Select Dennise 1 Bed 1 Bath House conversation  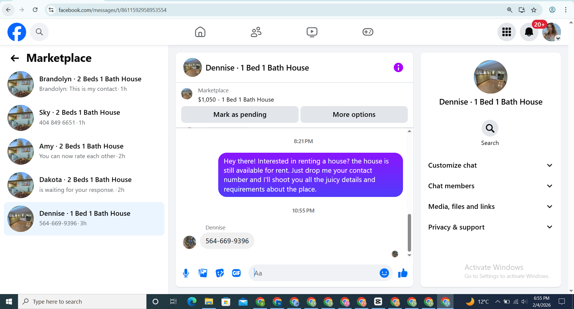coord(84,219)
